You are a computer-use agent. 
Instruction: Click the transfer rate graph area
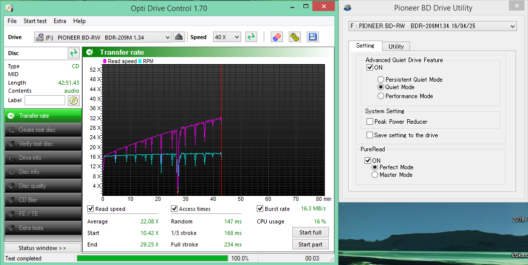pos(214,130)
